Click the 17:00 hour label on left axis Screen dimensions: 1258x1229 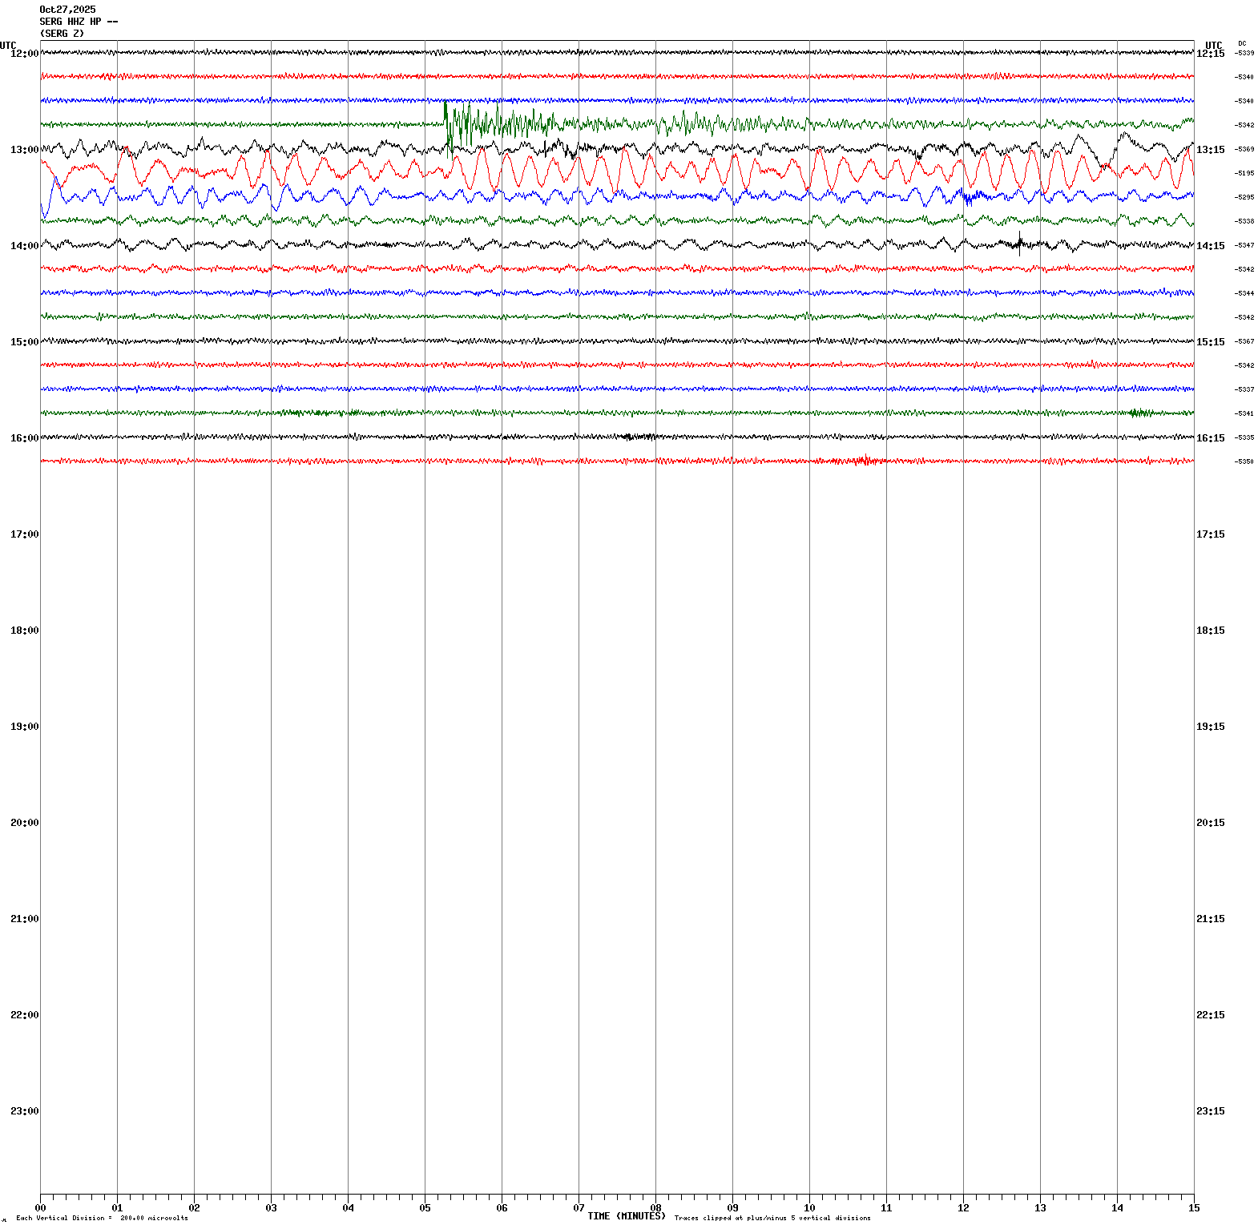[x=24, y=534]
